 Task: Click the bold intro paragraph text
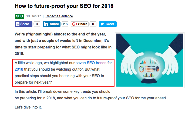click(63, 44)
